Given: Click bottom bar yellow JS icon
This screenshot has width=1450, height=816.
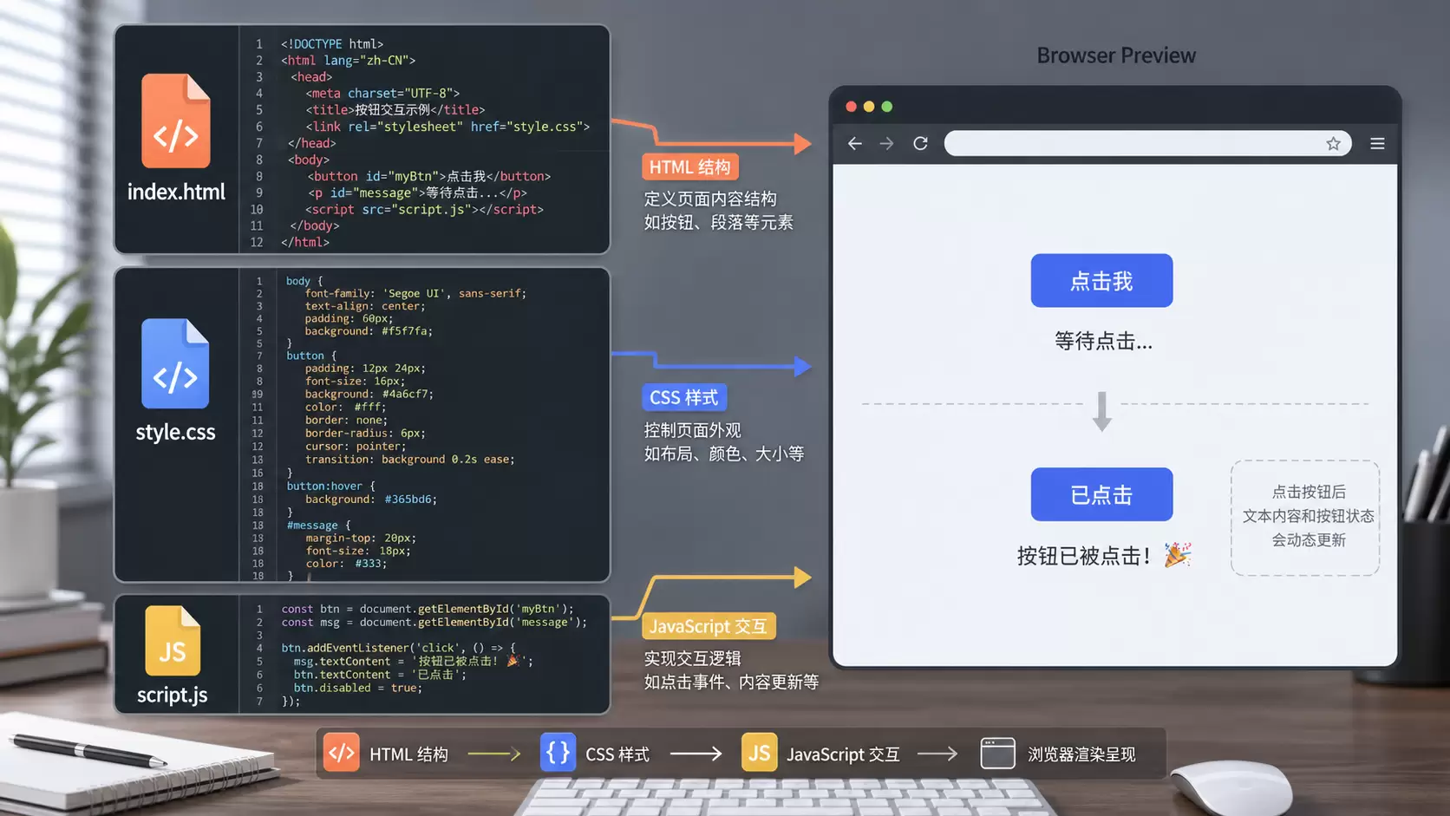Looking at the screenshot, I should [x=759, y=753].
